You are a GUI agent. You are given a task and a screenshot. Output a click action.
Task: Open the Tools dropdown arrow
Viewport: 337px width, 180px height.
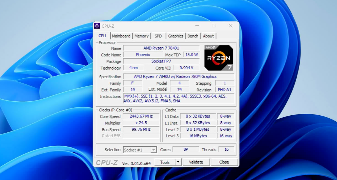click(x=178, y=162)
